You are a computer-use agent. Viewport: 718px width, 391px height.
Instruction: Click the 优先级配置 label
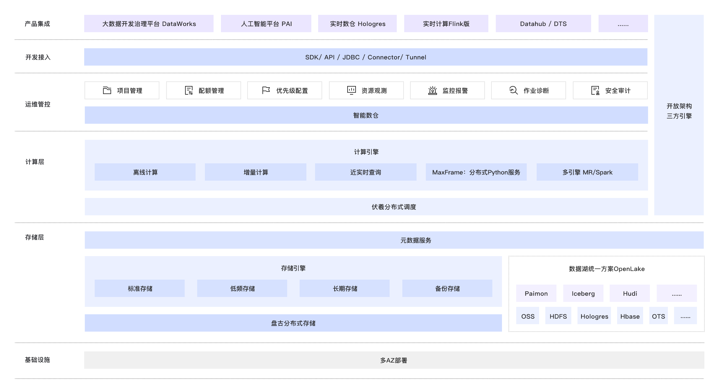point(292,91)
